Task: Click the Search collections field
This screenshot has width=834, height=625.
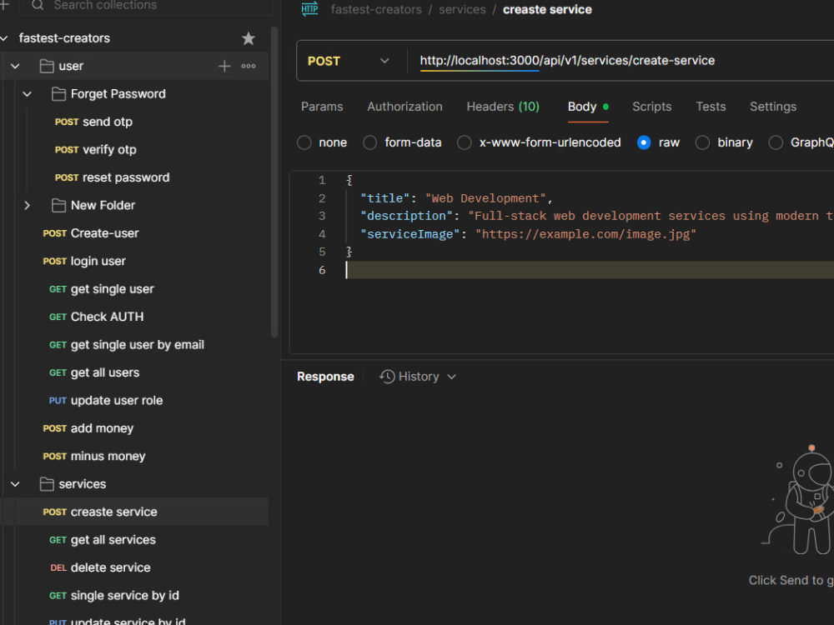Action: click(x=146, y=5)
